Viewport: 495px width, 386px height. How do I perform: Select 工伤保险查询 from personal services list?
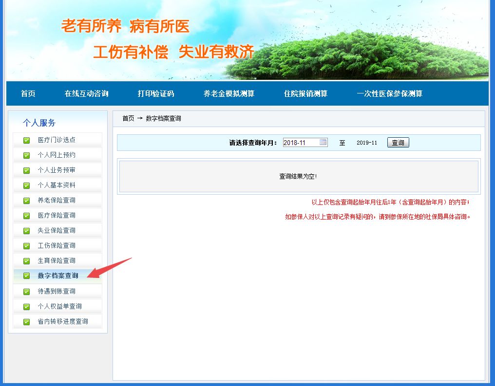coord(57,245)
